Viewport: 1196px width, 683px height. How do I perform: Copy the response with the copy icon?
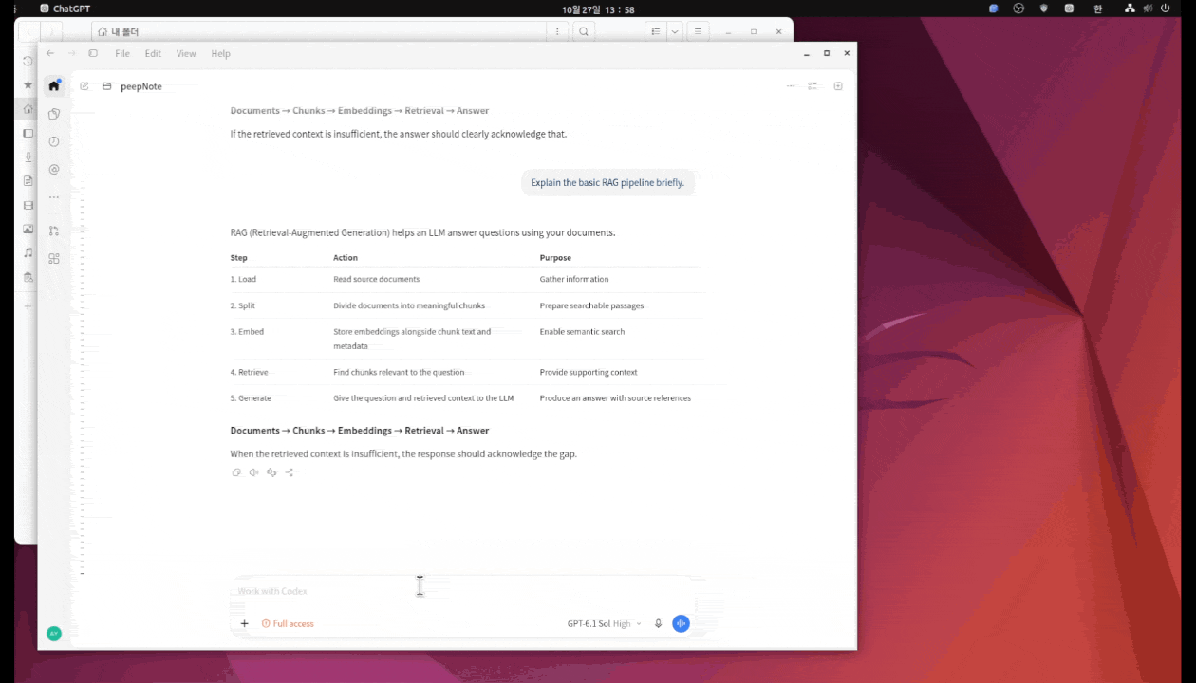tap(236, 472)
